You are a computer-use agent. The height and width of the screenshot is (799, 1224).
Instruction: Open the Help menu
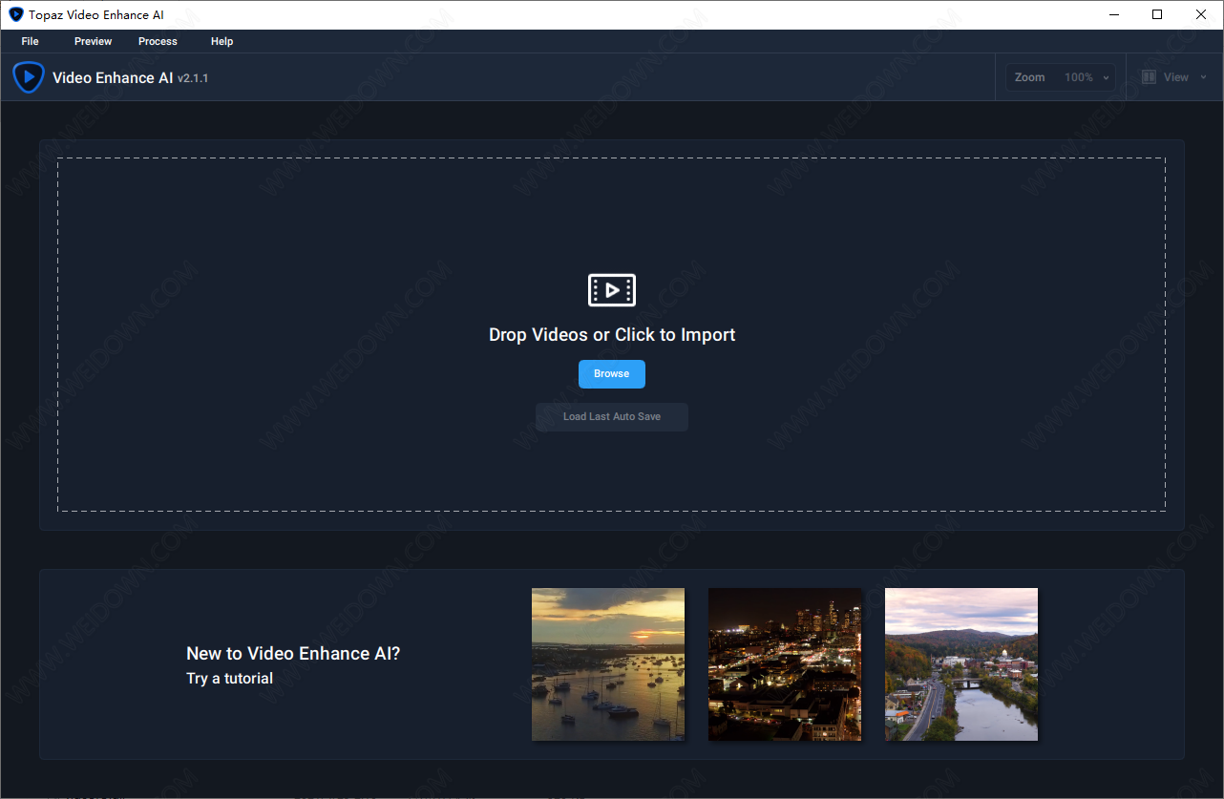tap(222, 41)
